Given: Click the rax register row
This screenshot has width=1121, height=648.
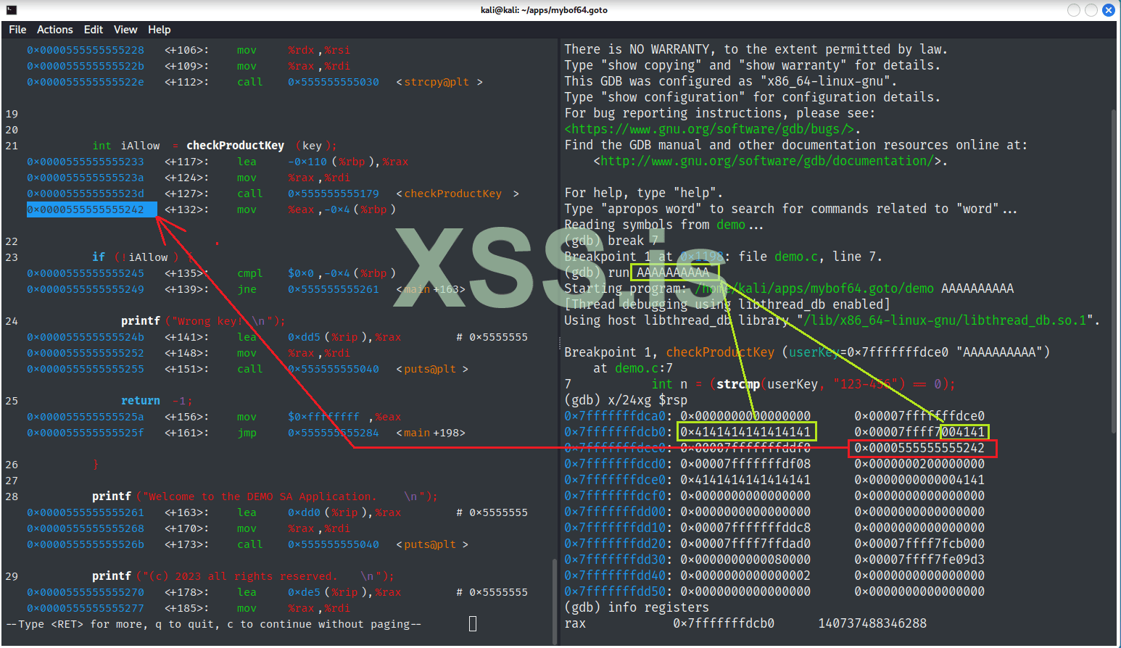Looking at the screenshot, I should 745,623.
